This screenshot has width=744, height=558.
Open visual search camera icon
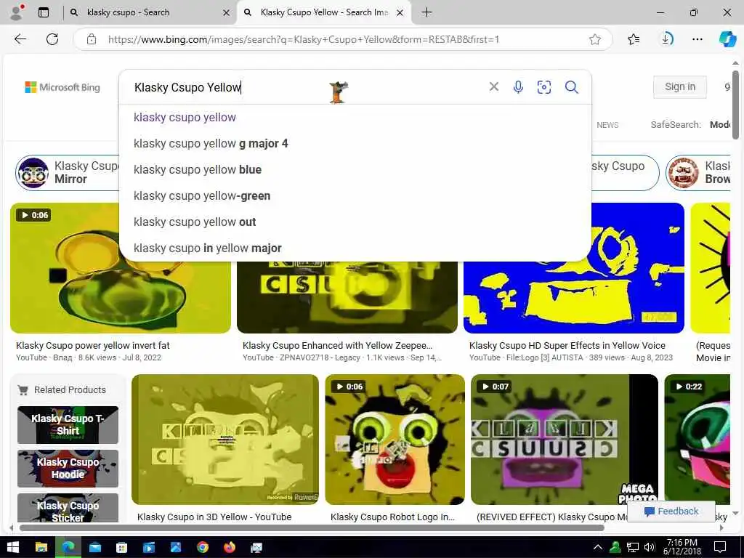click(543, 87)
